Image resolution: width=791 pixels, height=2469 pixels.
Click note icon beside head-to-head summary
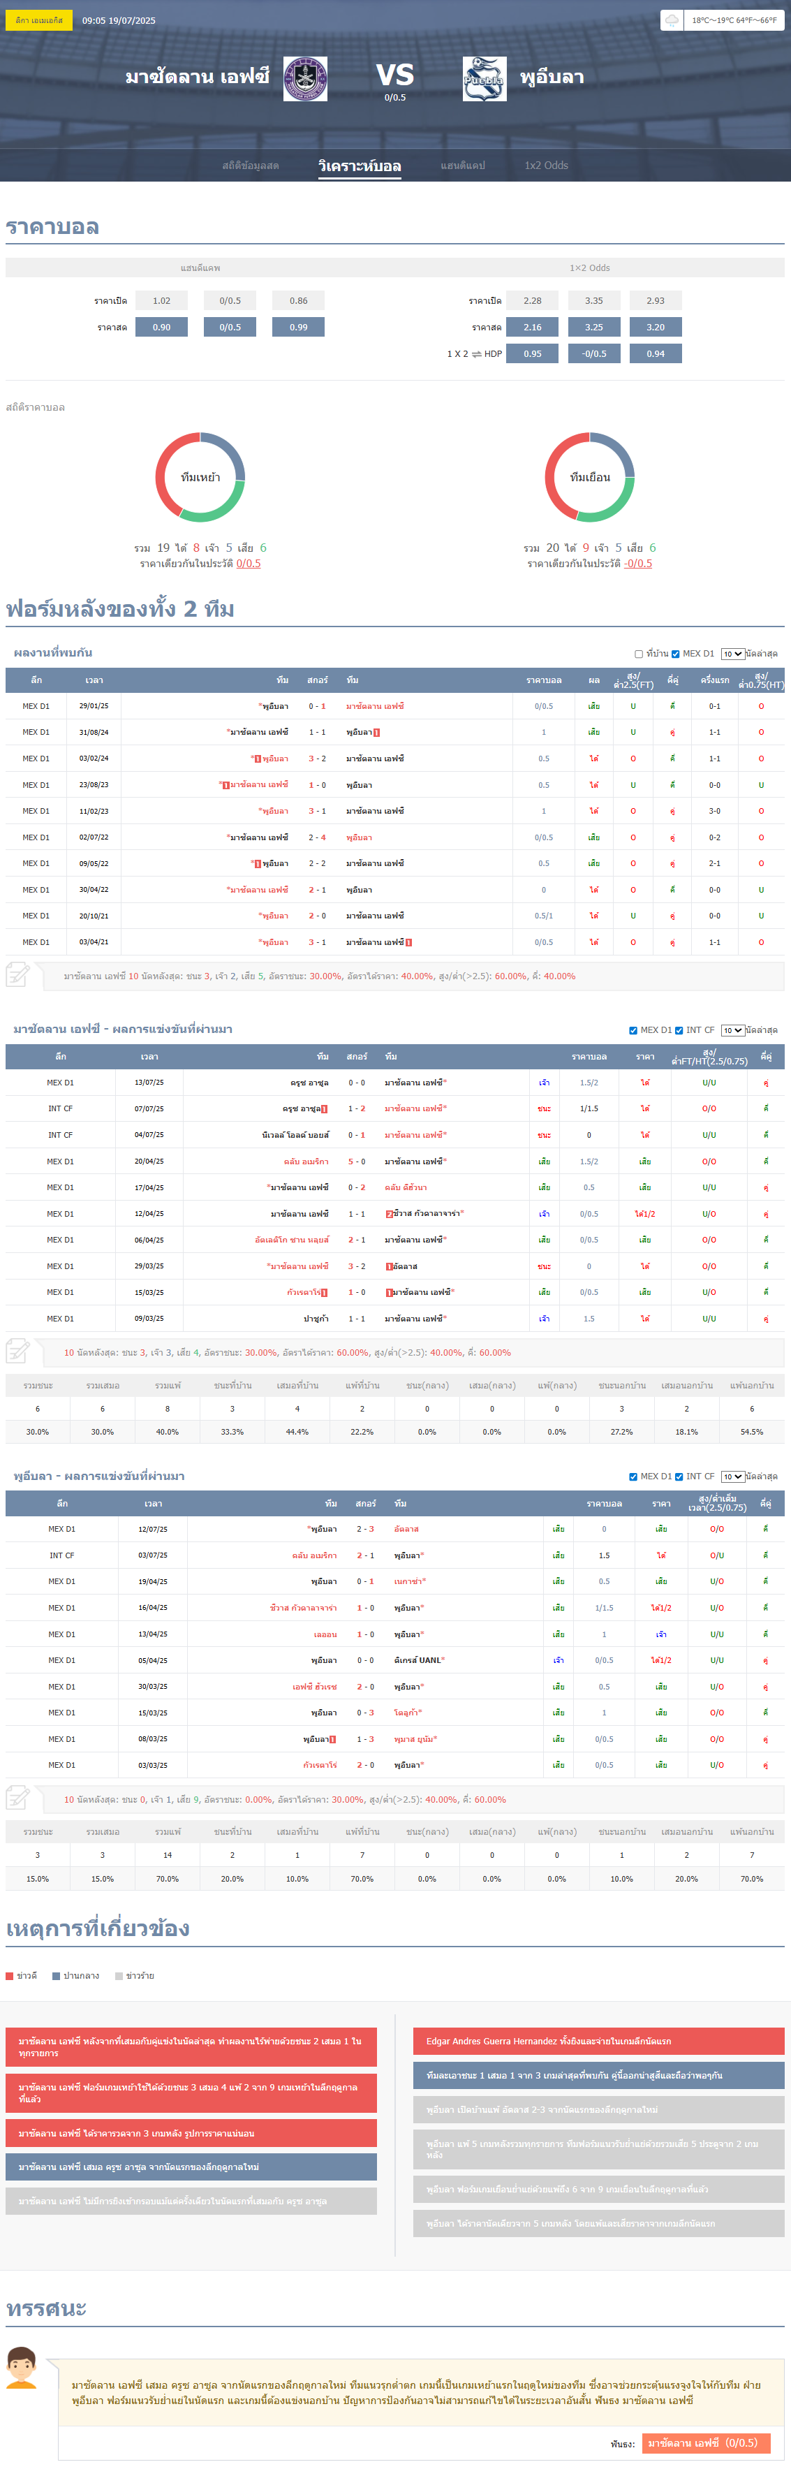[17, 976]
